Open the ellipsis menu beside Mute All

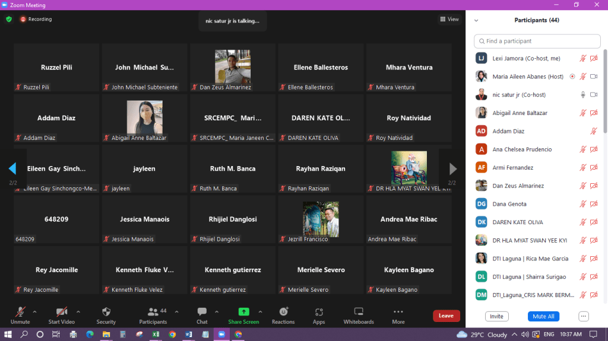pyautogui.click(x=584, y=316)
